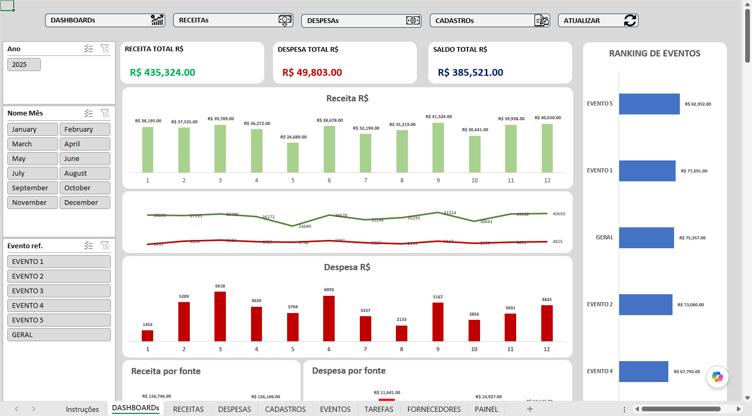Filter by September in the slicer

tap(32, 188)
